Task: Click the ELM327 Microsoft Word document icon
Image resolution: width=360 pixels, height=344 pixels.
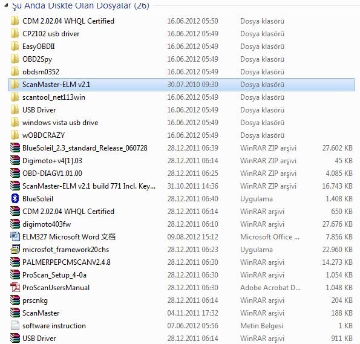Action: coord(15,236)
